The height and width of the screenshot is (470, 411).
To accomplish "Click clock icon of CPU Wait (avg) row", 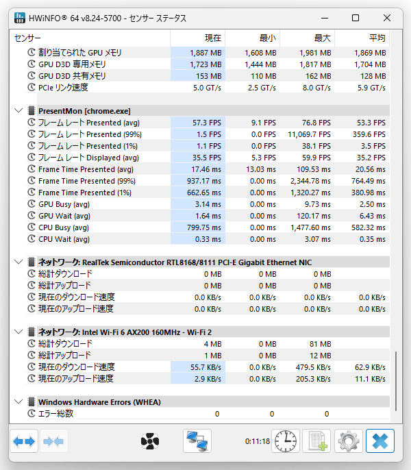I will [32, 239].
